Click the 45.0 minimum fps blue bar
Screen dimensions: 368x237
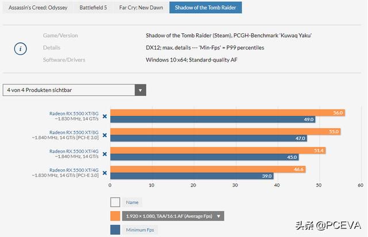point(205,157)
